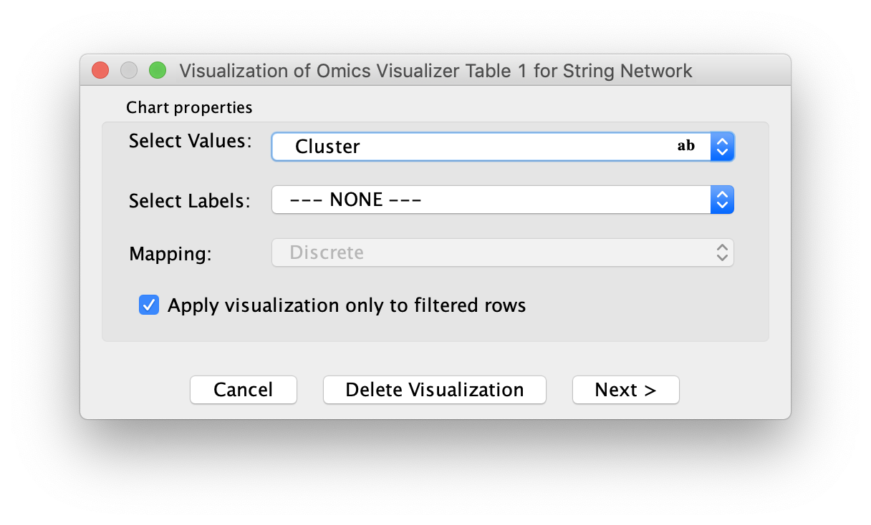
Task: Click the yellow minimize button
Action: point(128,70)
